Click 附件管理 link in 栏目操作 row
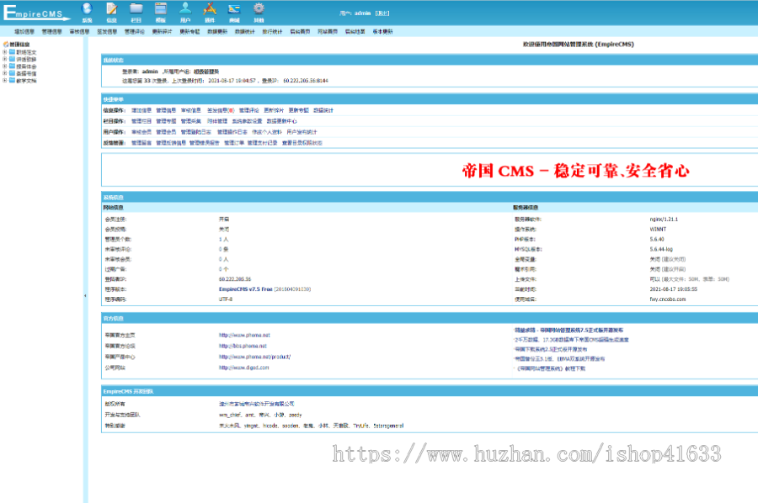This screenshot has height=503, width=758. pyautogui.click(x=217, y=121)
